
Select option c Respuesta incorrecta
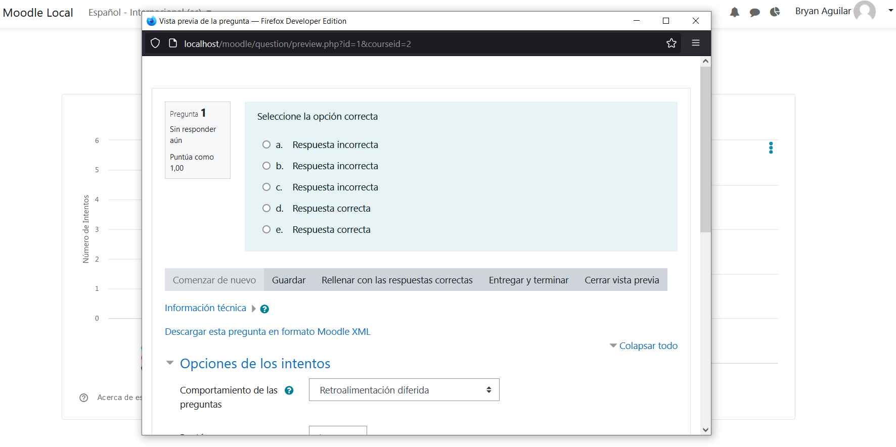point(266,187)
